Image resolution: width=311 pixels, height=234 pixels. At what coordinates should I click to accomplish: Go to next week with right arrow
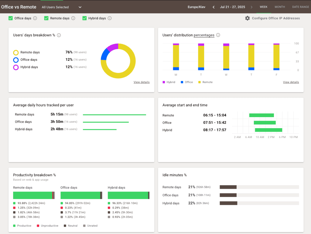pos(251,7)
